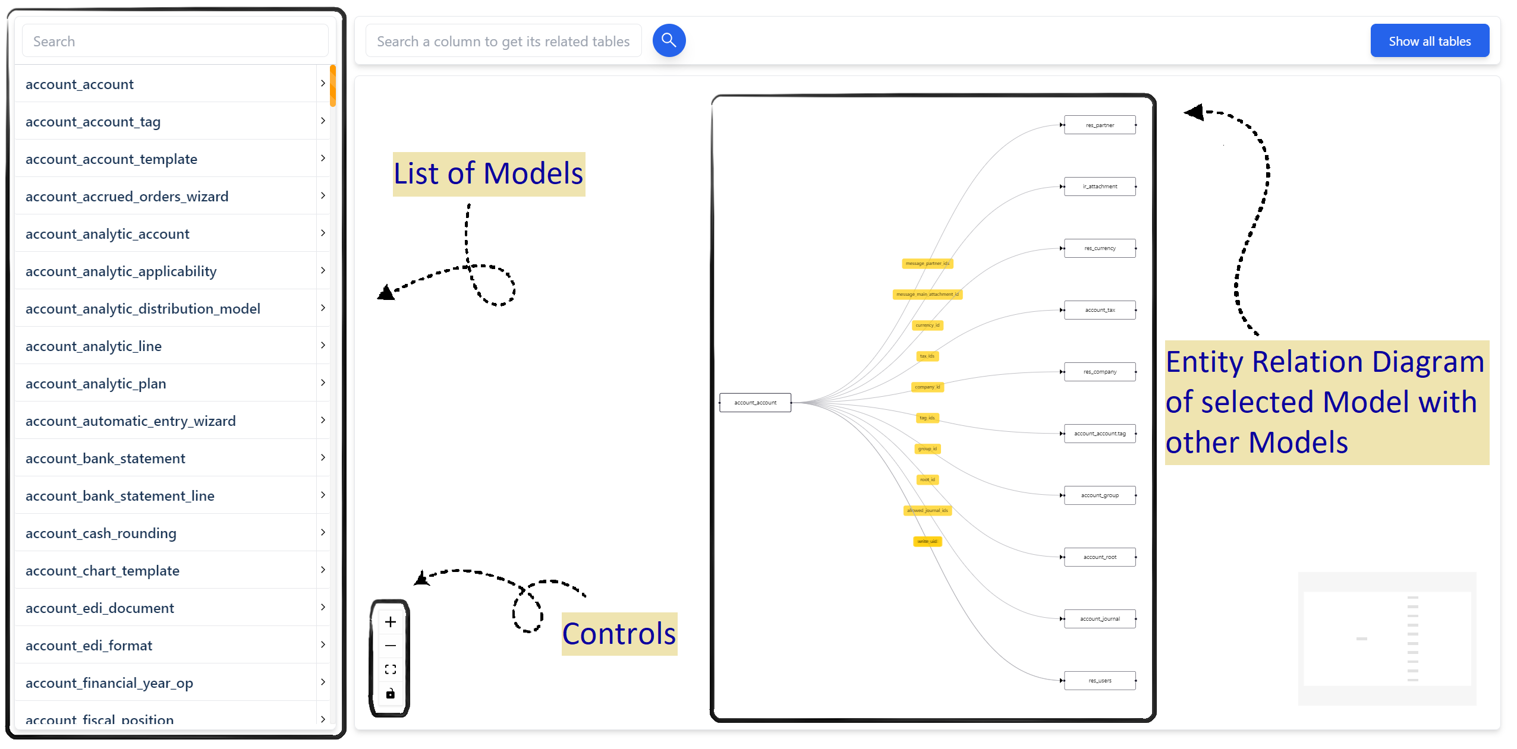Expand account_analytic_line with its chevron
This screenshot has height=749, width=1517.
tap(323, 345)
